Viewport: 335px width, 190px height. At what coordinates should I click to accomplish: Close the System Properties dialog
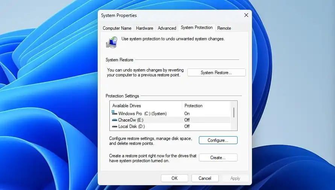tap(246, 15)
